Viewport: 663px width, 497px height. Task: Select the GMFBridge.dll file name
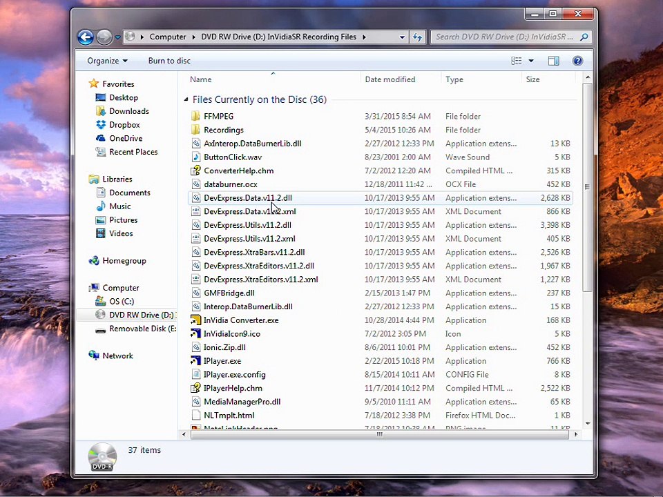coord(229,293)
